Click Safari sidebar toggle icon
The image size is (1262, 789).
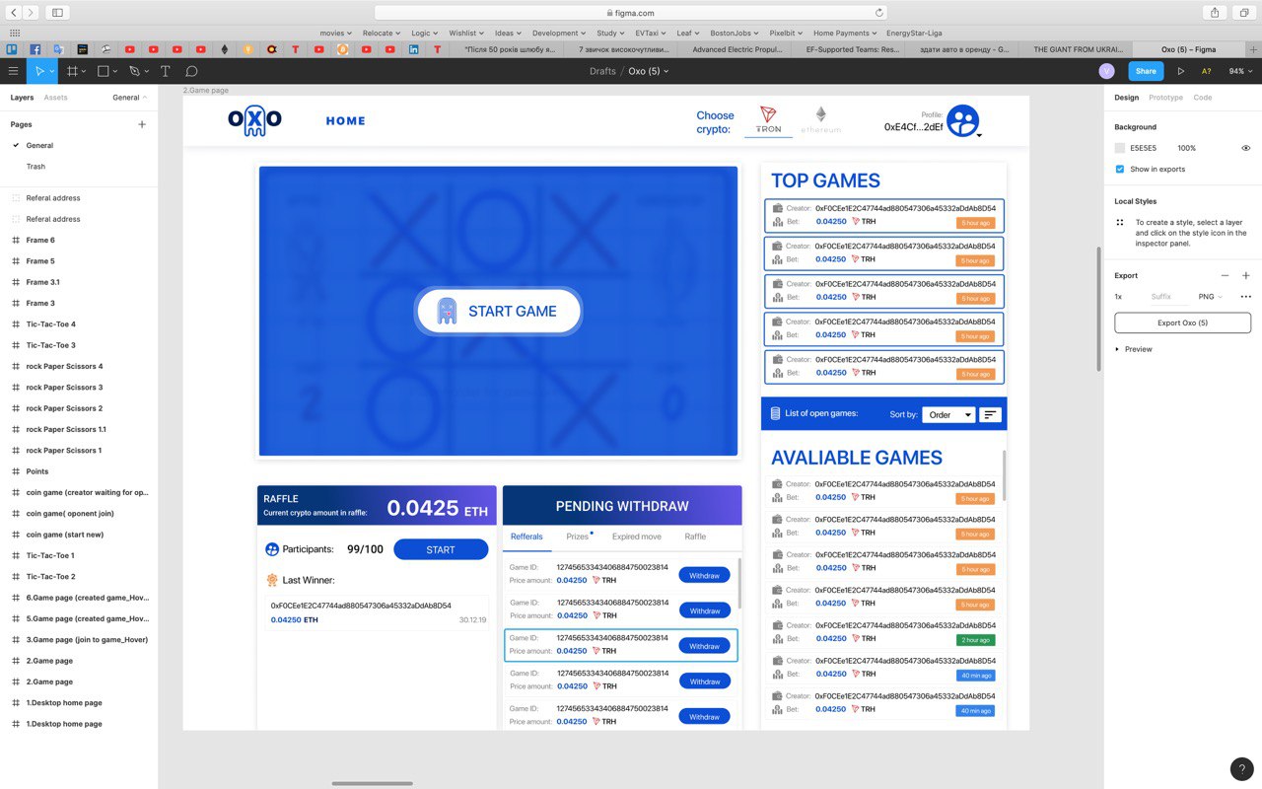tap(57, 12)
